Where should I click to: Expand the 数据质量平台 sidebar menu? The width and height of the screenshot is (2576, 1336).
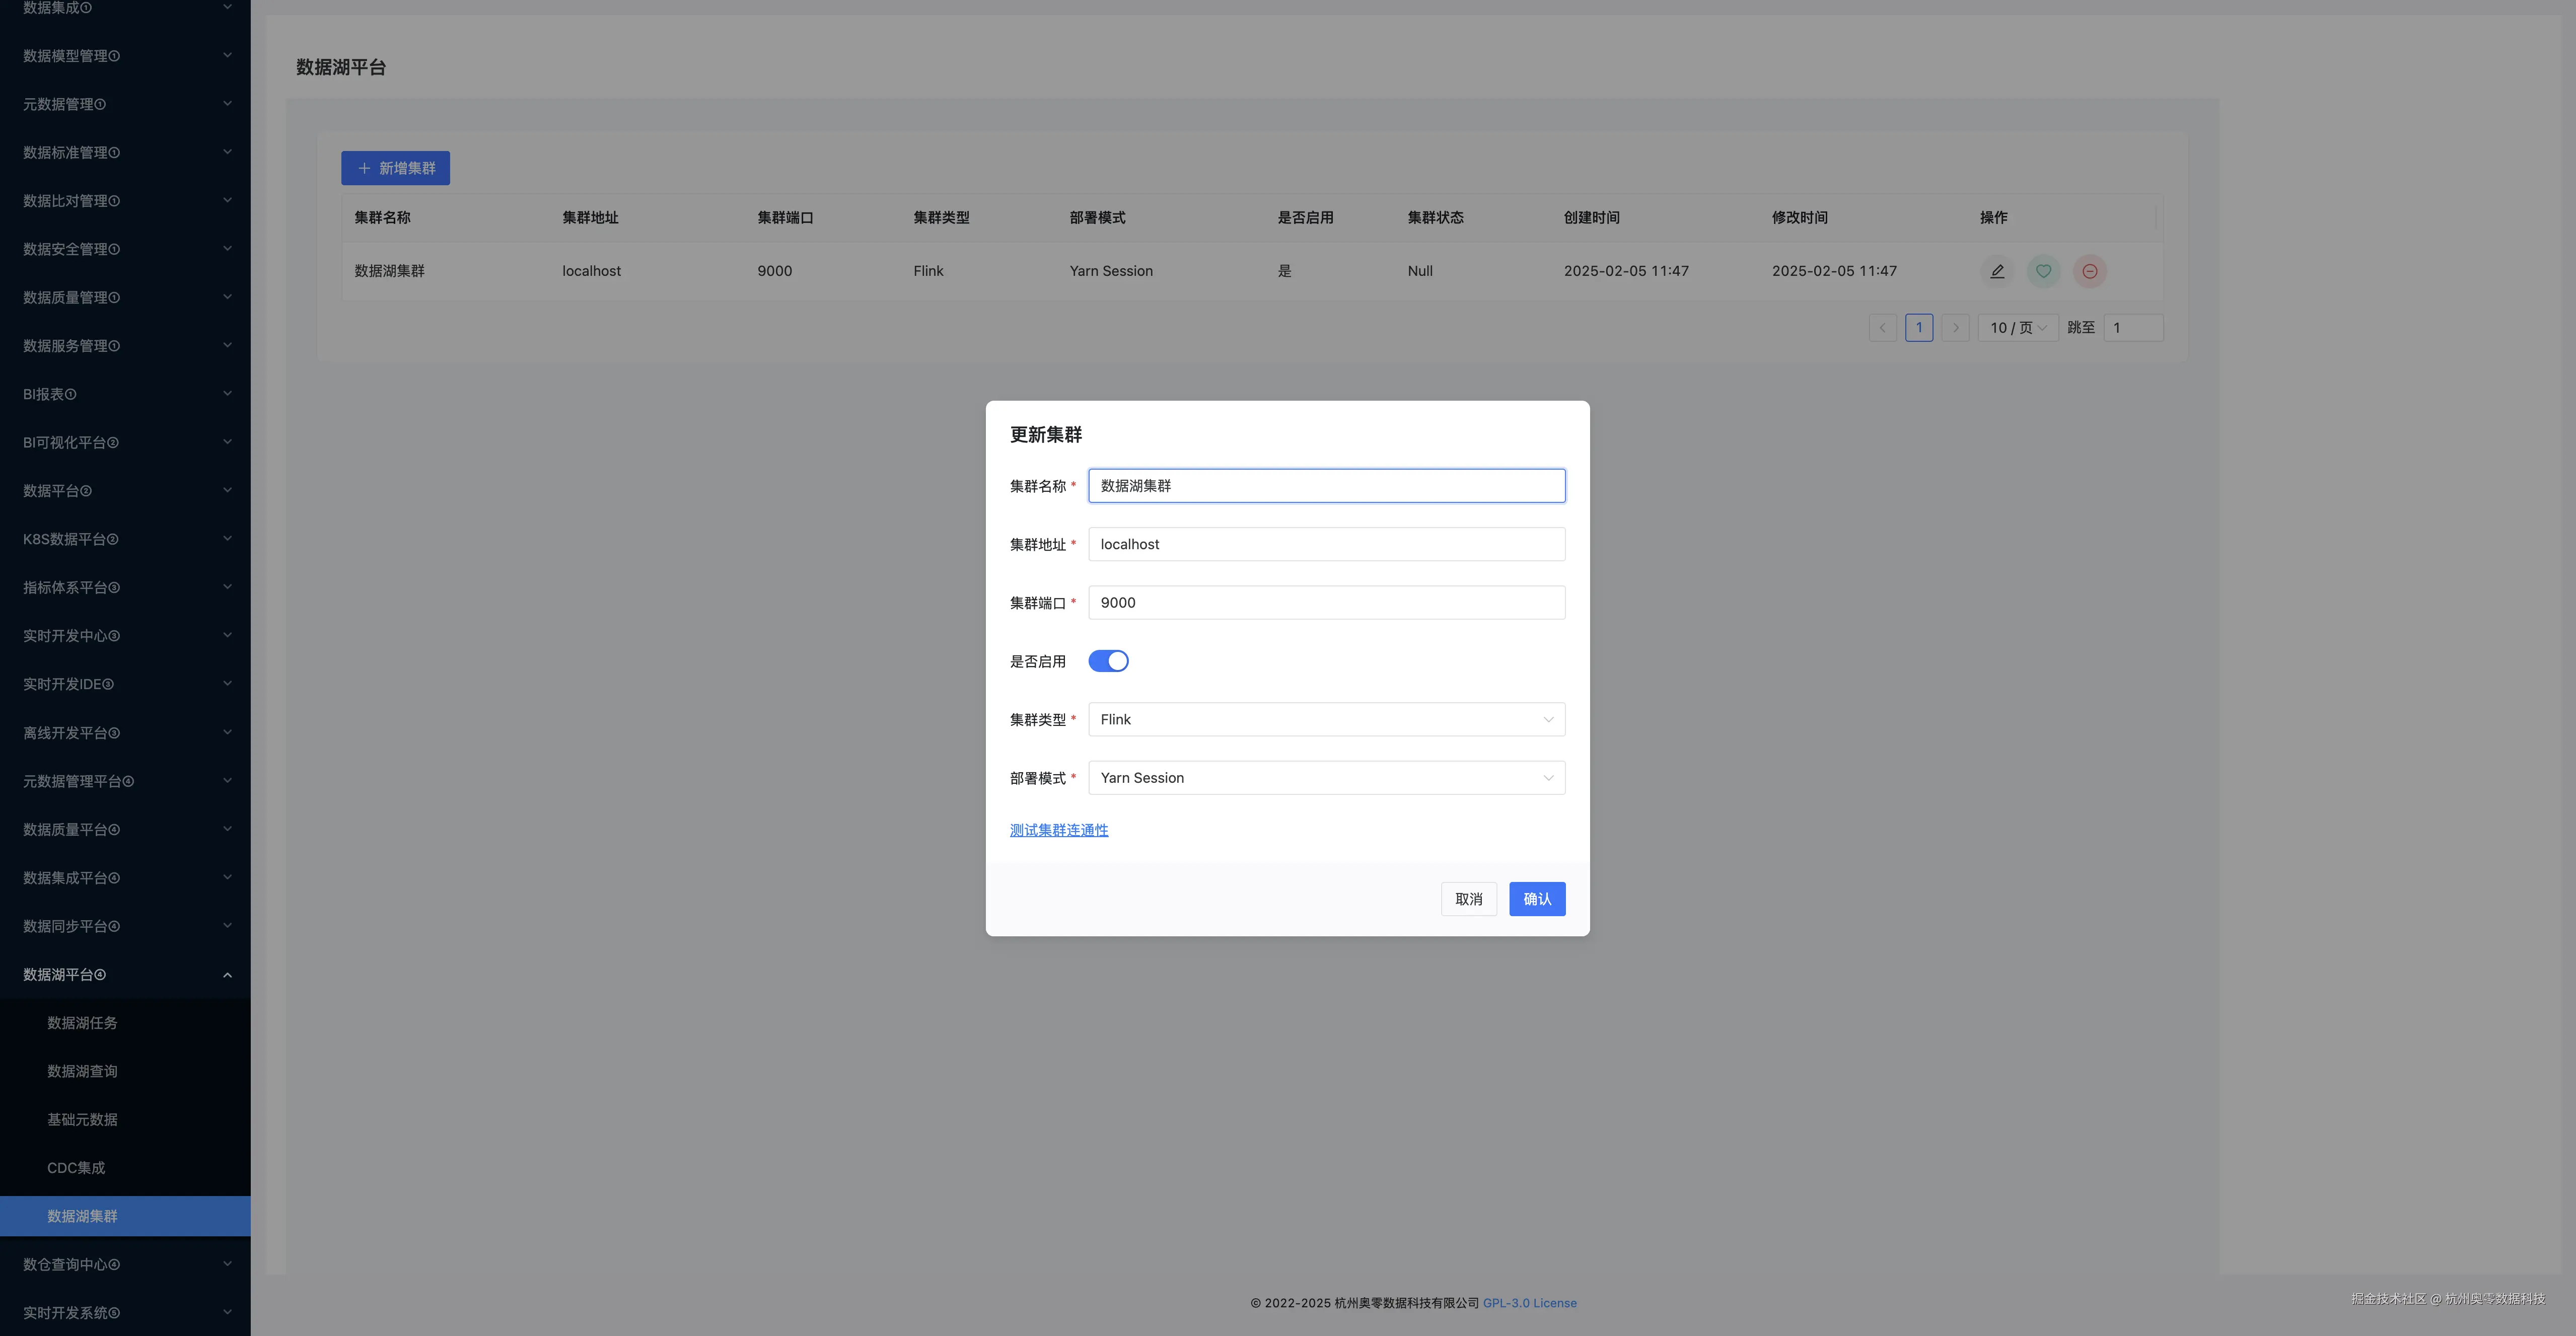click(125, 830)
